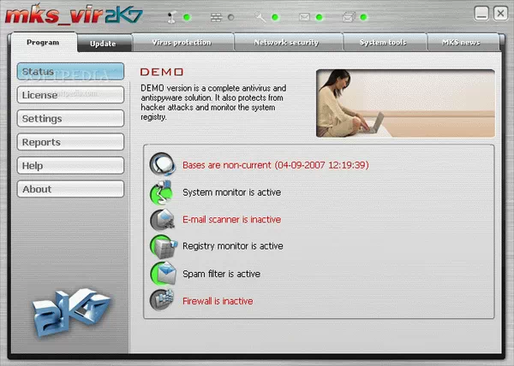
Task: Open the Virus protection tab
Action: (x=182, y=43)
